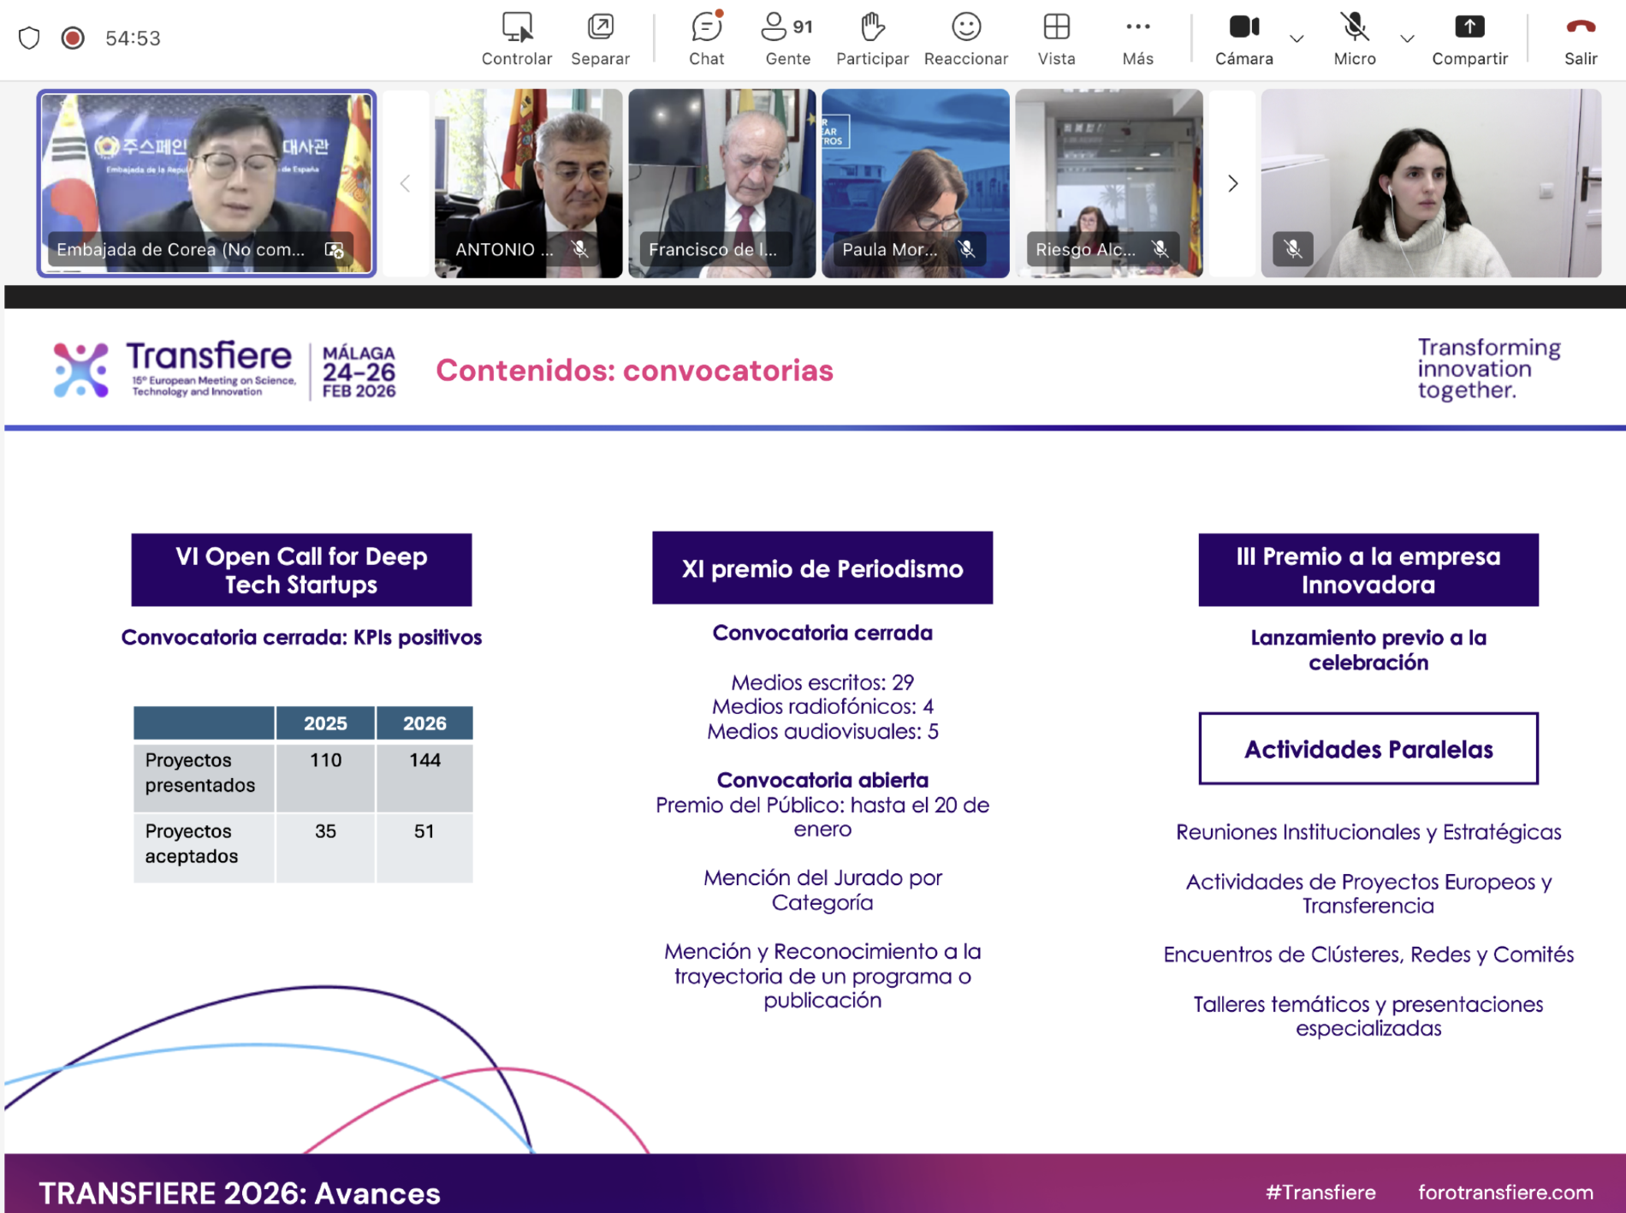The height and width of the screenshot is (1213, 1626).
Task: Unmute the Micro microphone
Action: pos(1354,39)
